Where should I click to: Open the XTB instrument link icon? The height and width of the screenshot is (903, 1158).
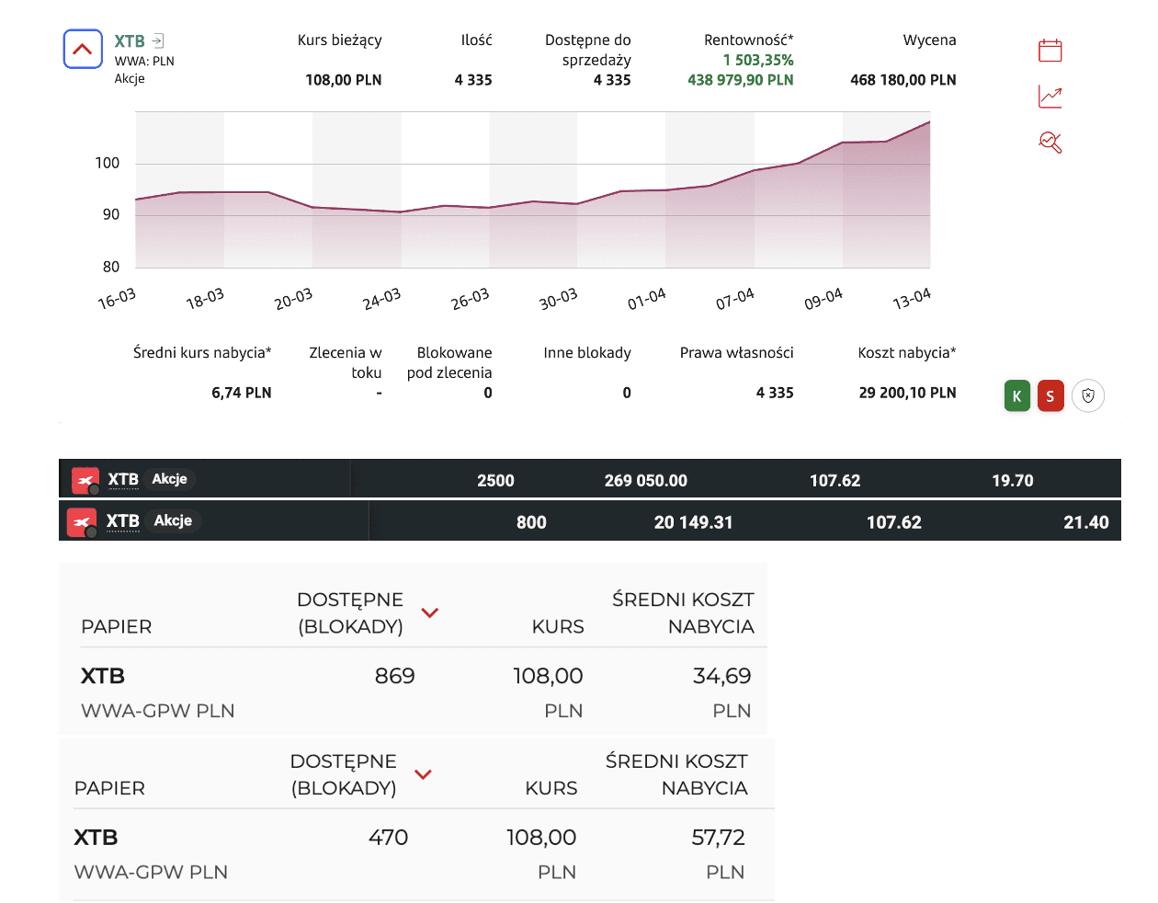(x=158, y=40)
